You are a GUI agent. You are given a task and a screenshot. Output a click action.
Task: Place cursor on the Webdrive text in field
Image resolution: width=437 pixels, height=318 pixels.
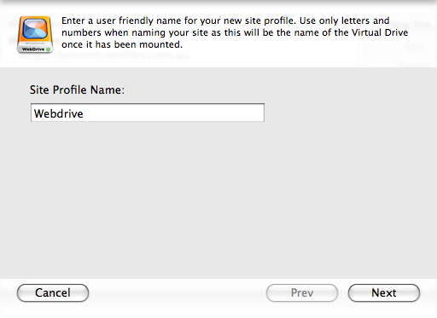59,113
